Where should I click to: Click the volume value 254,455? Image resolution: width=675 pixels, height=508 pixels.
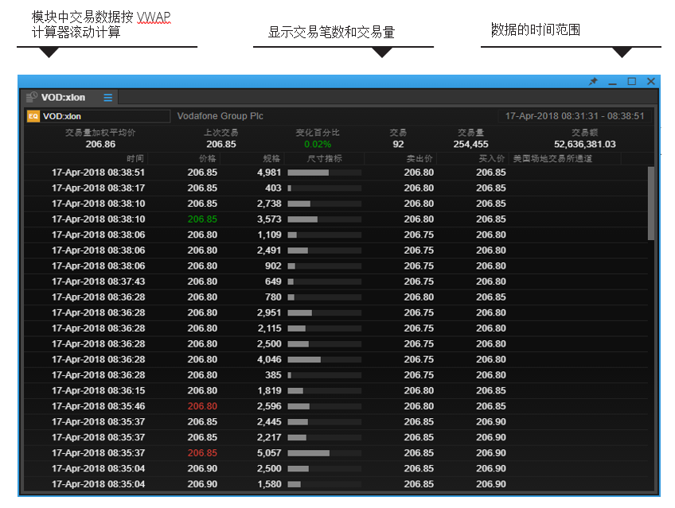coord(470,145)
